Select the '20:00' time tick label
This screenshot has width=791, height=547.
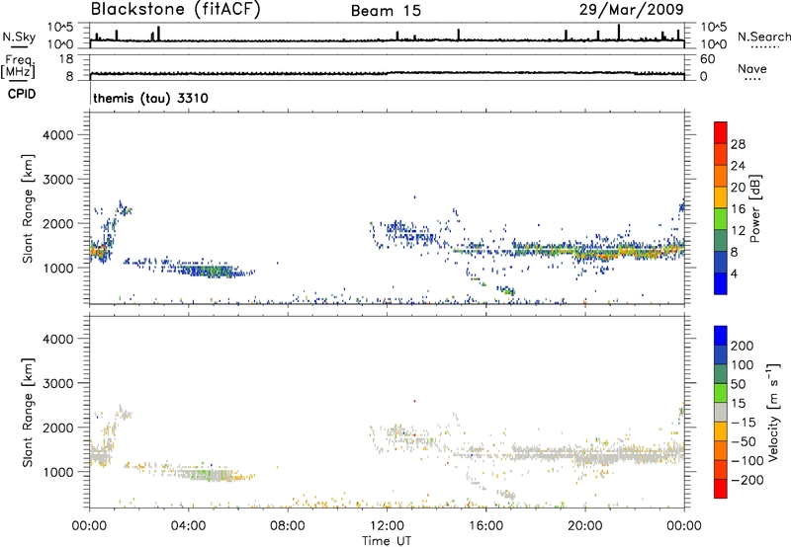(585, 526)
